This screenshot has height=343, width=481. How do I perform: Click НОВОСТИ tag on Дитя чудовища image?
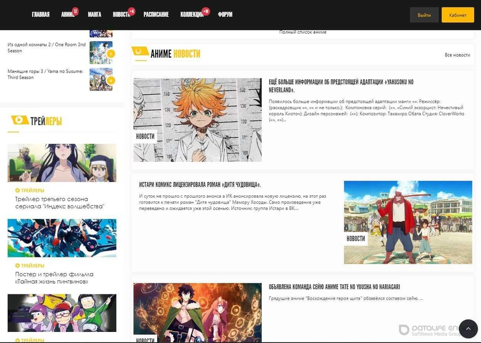356,239
